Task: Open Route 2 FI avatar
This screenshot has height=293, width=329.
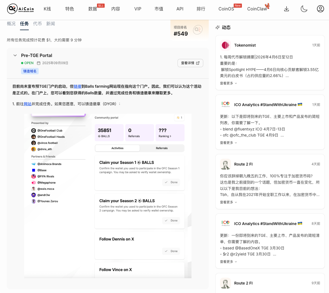Action: click(x=225, y=164)
